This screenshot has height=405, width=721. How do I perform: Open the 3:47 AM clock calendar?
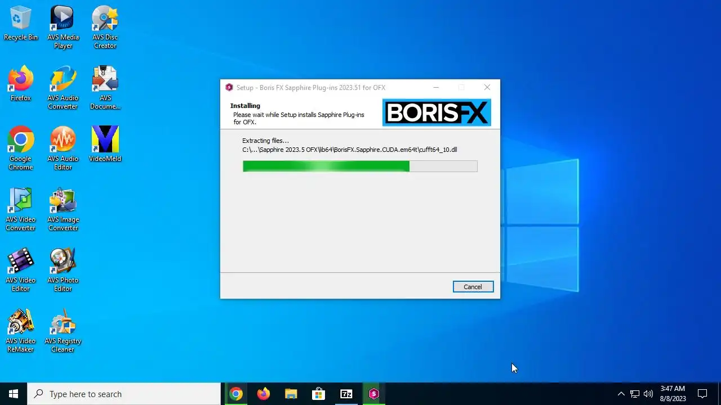coord(673,394)
